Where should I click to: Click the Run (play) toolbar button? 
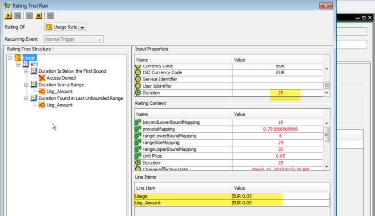(8, 16)
